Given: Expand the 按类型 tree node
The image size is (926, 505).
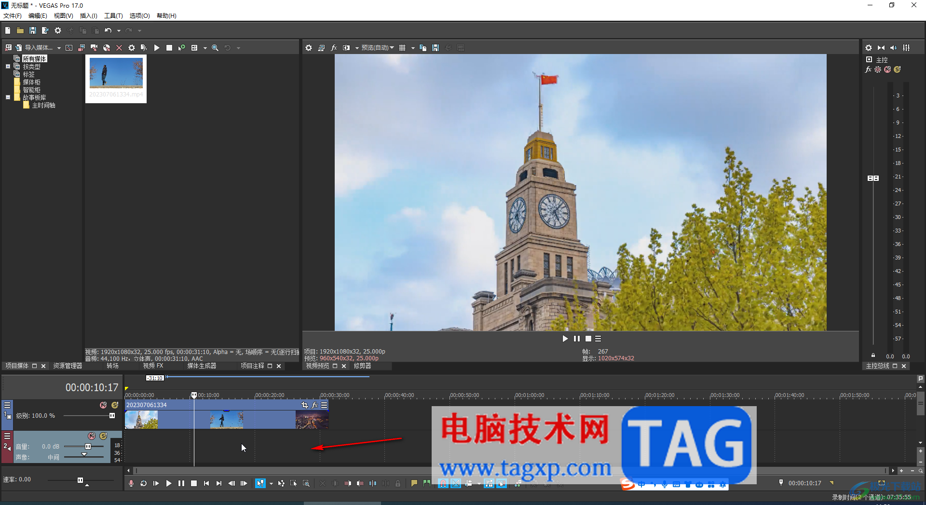Looking at the screenshot, I should (8, 67).
